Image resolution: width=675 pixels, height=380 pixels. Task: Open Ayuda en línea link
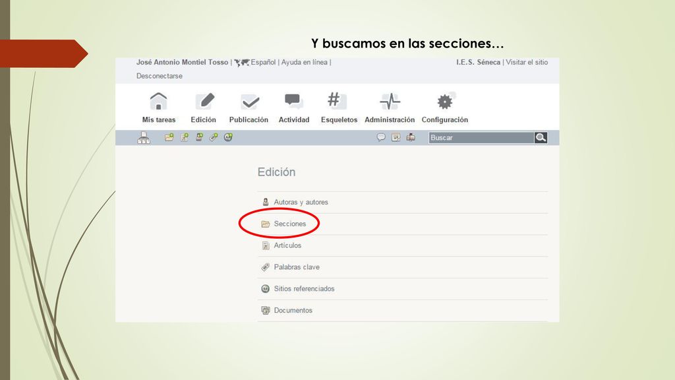[305, 62]
